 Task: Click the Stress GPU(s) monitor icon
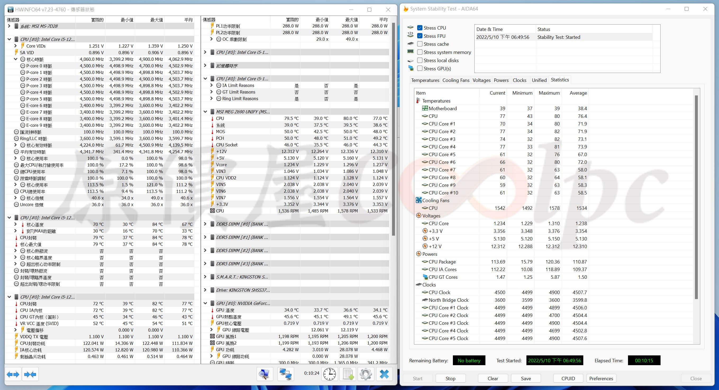pyautogui.click(x=411, y=68)
